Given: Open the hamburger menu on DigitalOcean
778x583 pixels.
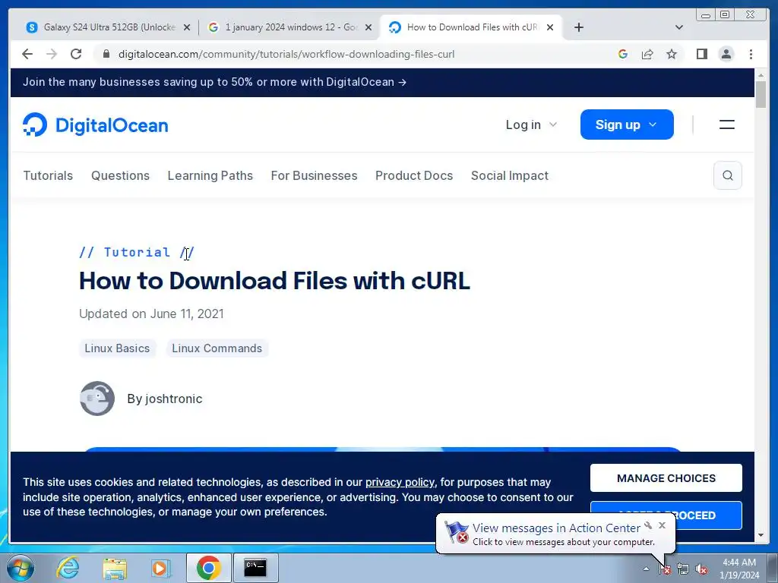Looking at the screenshot, I should pos(727,124).
